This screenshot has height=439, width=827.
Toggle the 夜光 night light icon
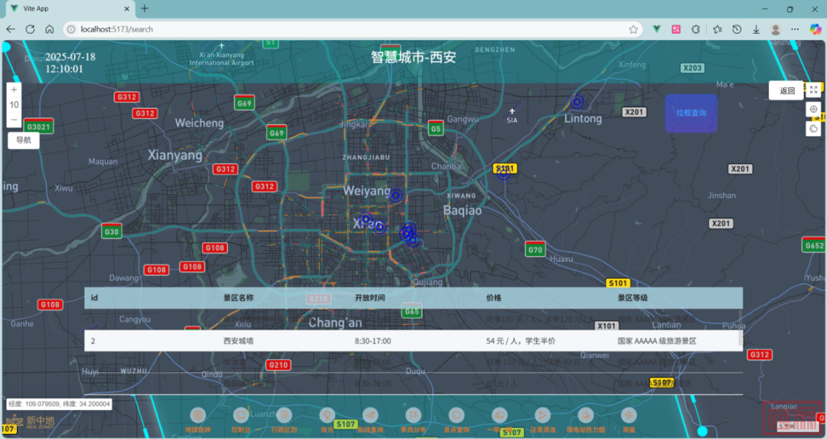point(327,414)
